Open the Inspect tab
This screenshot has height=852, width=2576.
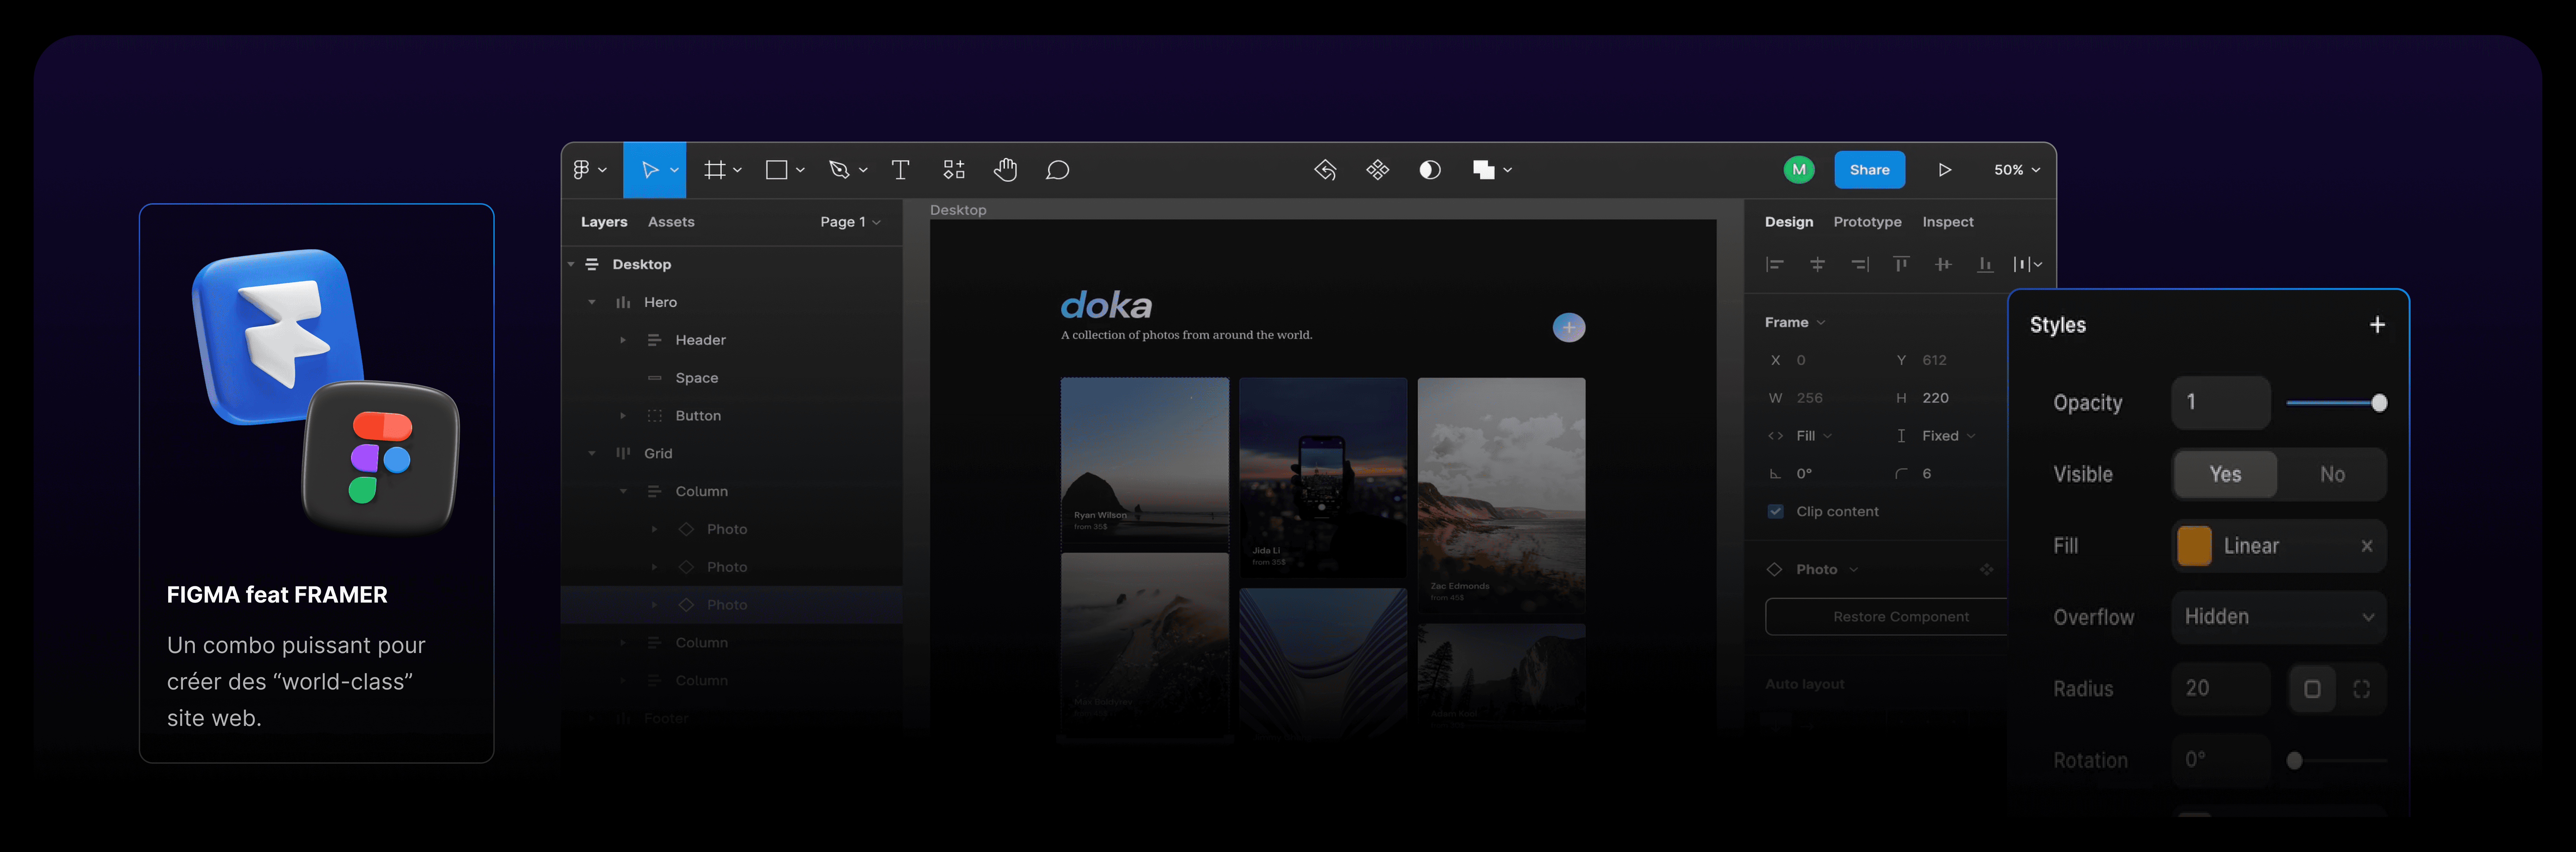pyautogui.click(x=1948, y=222)
